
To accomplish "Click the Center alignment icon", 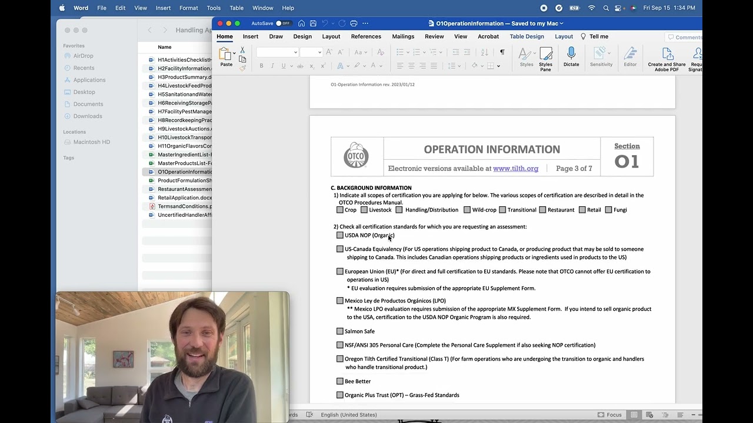I will (x=411, y=66).
